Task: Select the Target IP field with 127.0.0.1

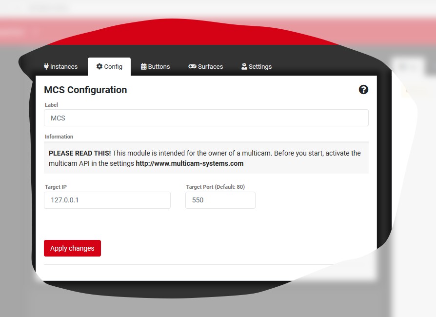Action: point(107,200)
